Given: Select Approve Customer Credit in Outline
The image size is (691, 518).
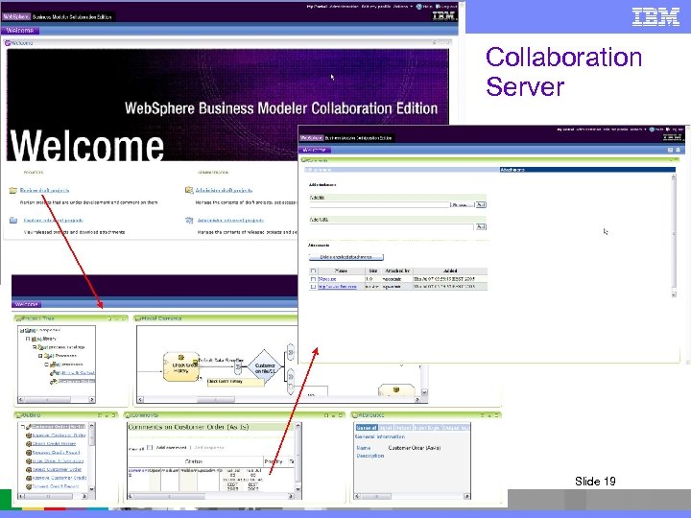Looking at the screenshot, I should (x=60, y=478).
